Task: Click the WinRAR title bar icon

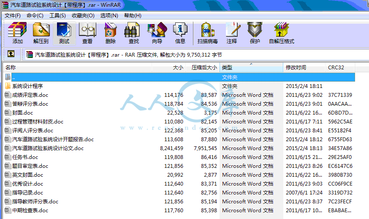Action: pos(5,5)
